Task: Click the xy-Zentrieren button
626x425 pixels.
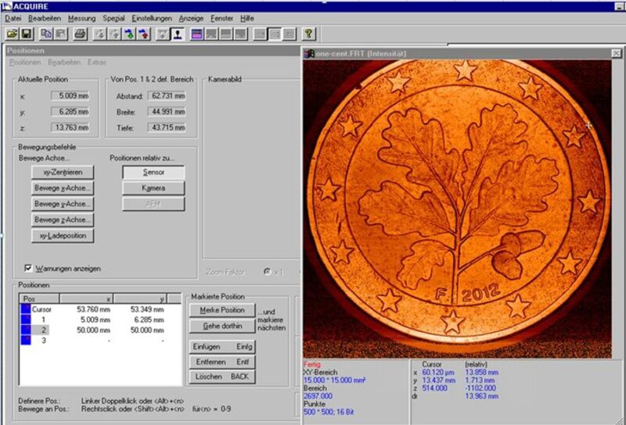Action: [63, 172]
